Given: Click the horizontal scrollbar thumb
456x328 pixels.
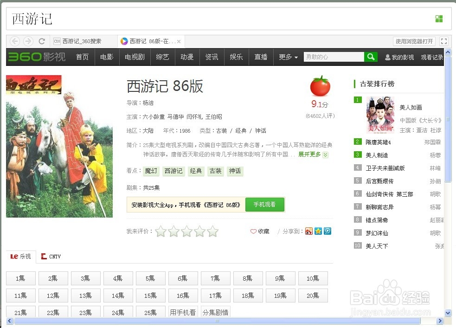Looking at the screenshot, I should point(217,321).
